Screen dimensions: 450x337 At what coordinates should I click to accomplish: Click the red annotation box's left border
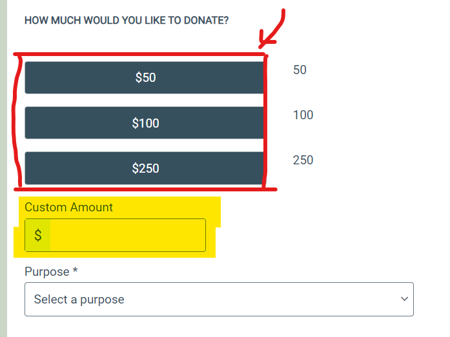tap(19, 122)
